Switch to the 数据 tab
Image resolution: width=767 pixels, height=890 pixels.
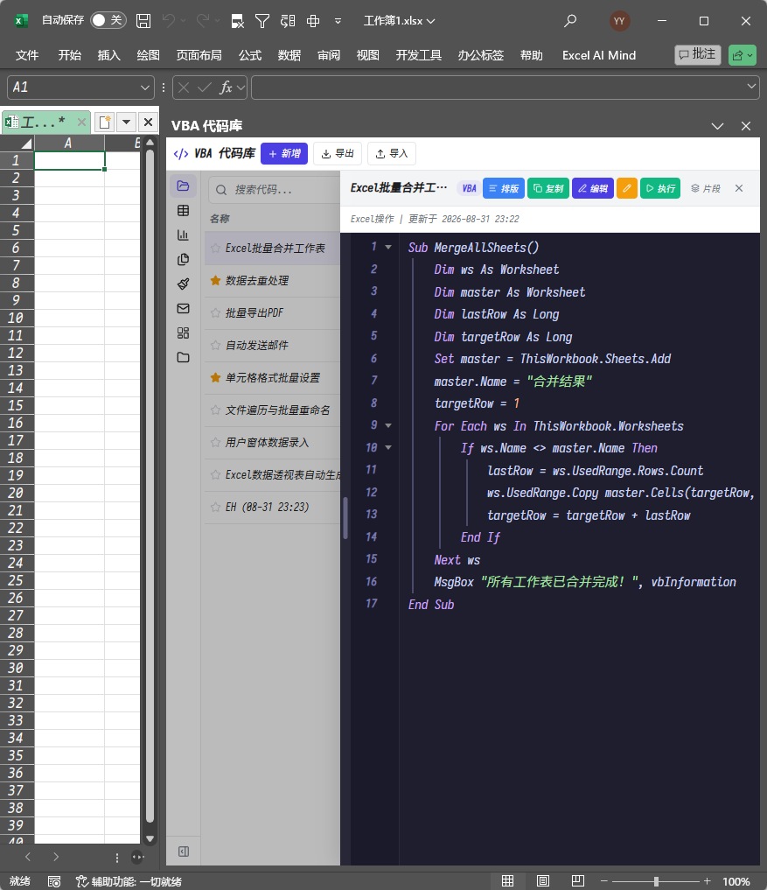point(289,55)
